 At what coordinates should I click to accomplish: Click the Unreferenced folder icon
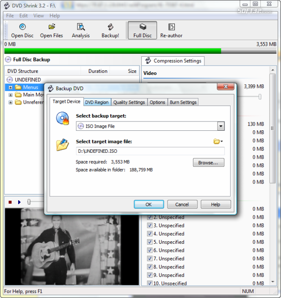[18, 102]
